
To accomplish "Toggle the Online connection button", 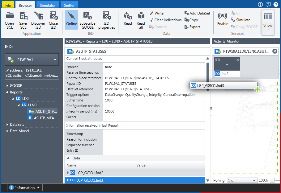I will (x=71, y=16).
